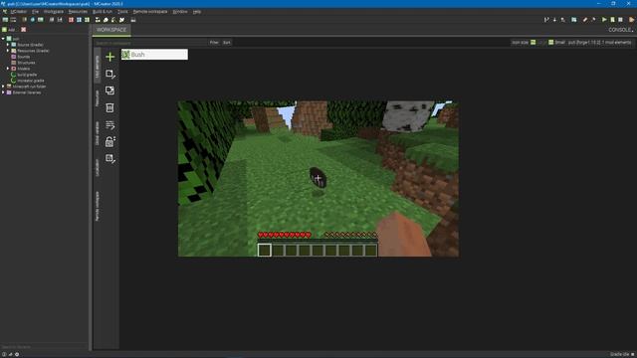Open the Build & run menu
This screenshot has width=637, height=358.
103,12
